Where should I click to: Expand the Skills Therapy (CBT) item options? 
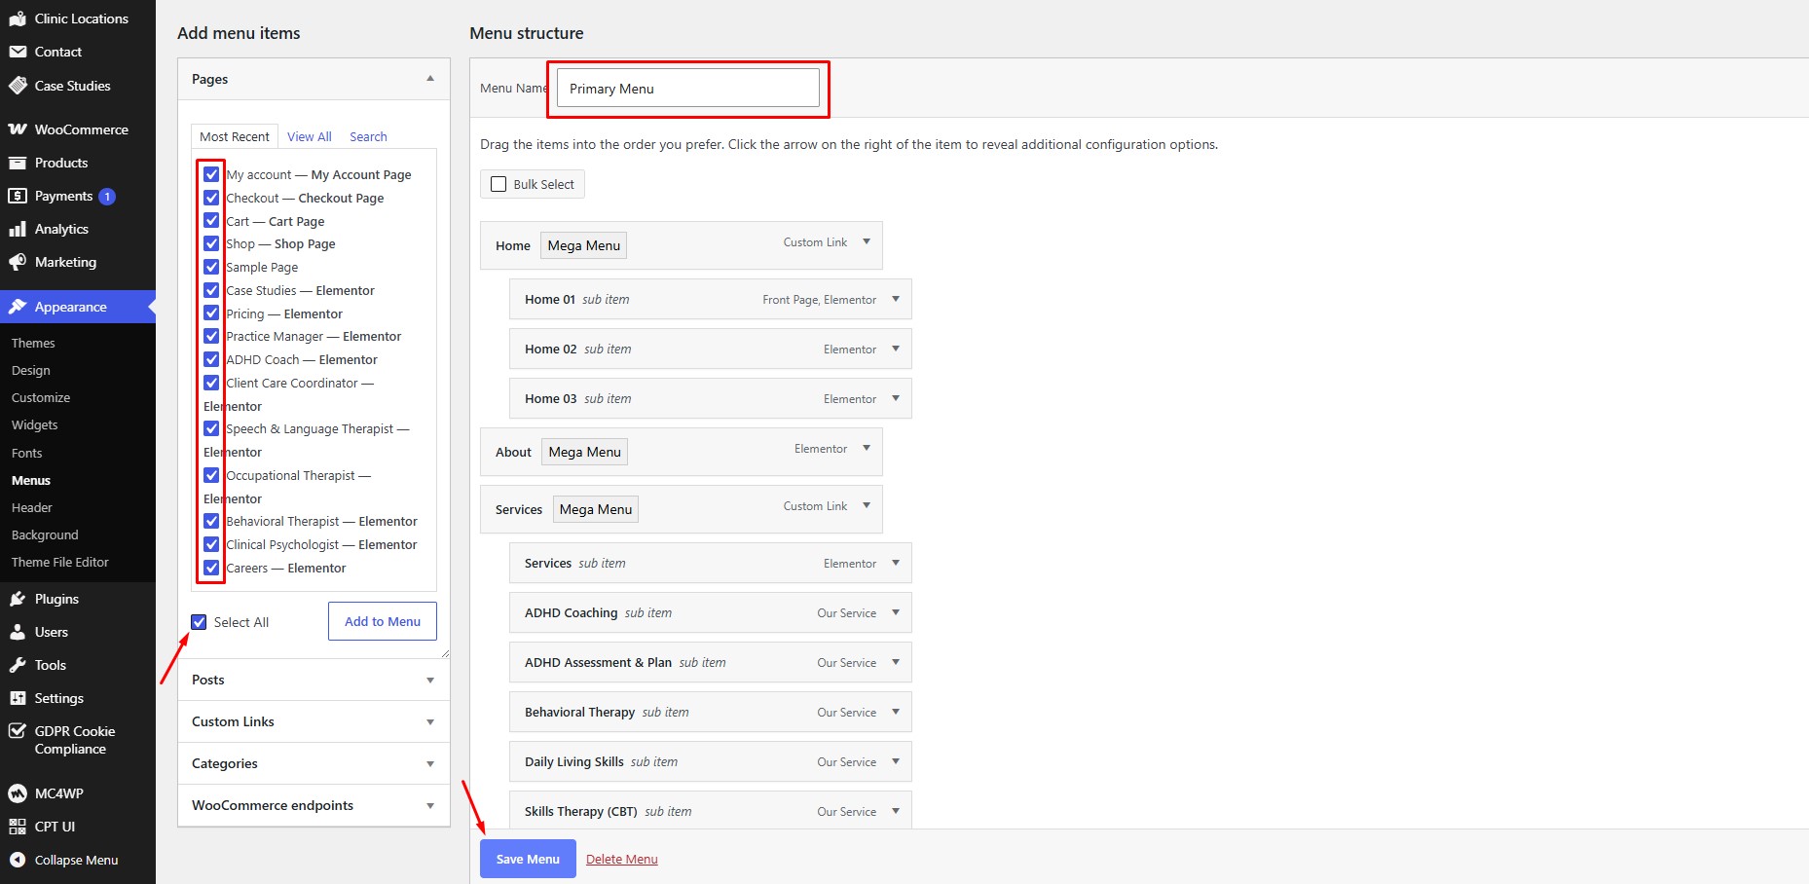(896, 812)
